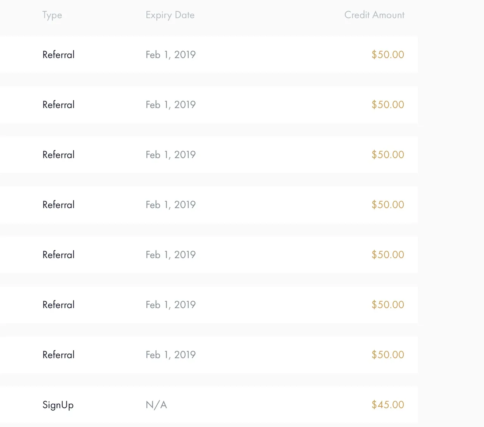Sort by the Expiry Date column header
Image resolution: width=484 pixels, height=427 pixels.
pyautogui.click(x=170, y=15)
